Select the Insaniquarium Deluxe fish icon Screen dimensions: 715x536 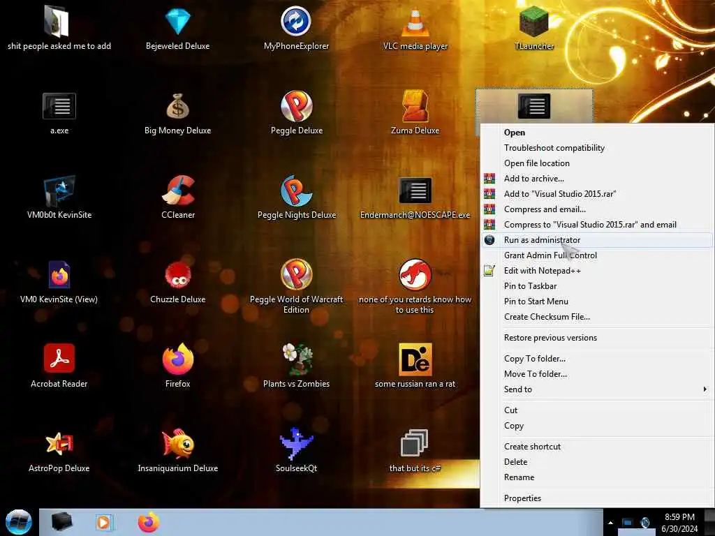pos(178,443)
